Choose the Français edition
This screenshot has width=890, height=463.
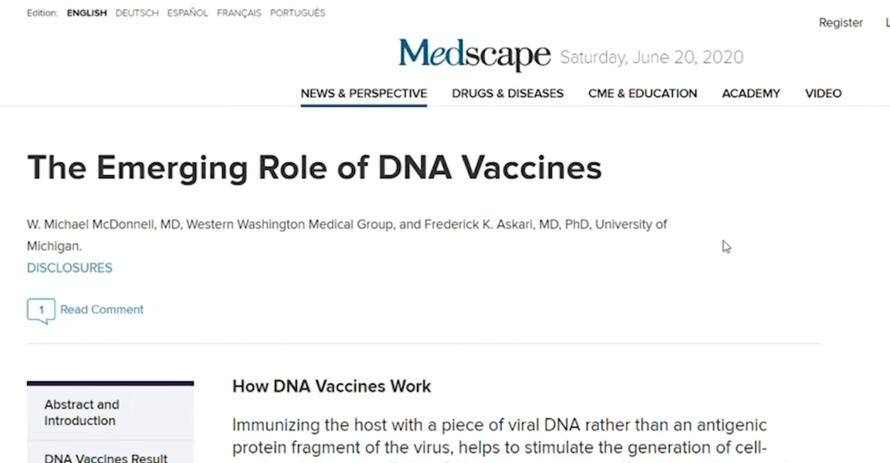(x=239, y=13)
